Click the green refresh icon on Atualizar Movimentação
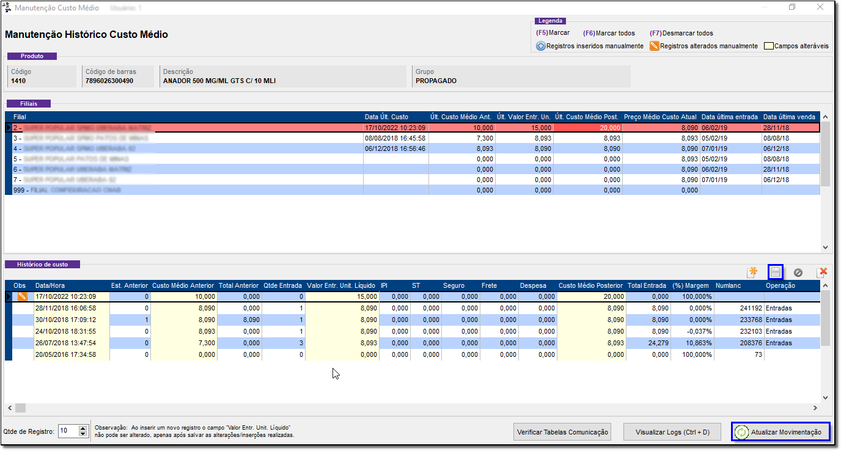This screenshot has height=451, width=841. click(741, 432)
